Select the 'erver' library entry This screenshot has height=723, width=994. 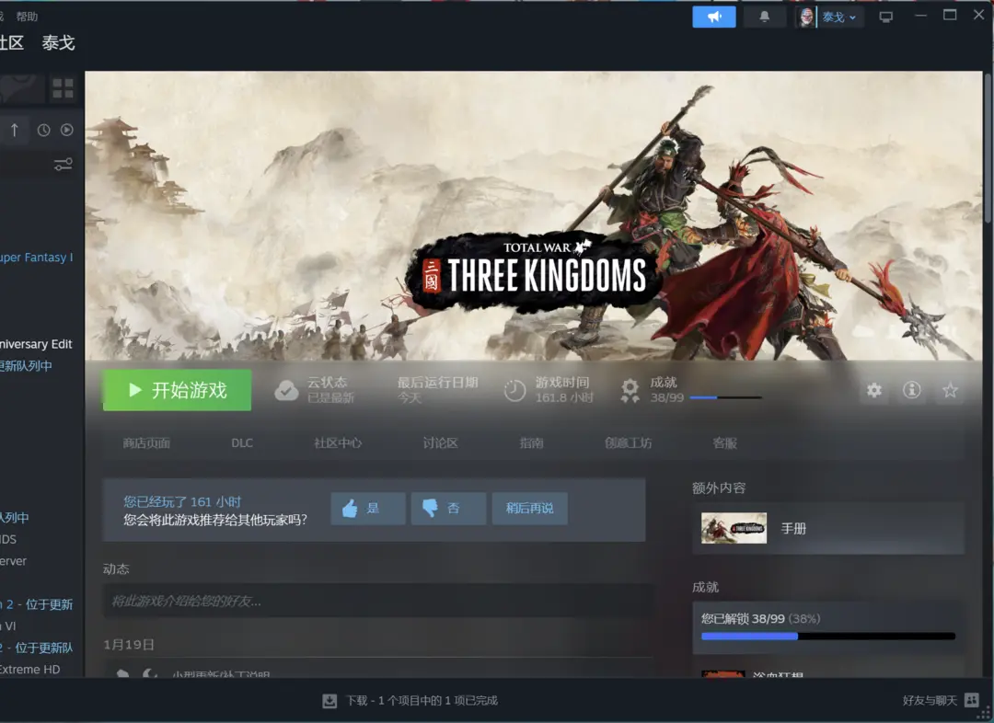pyautogui.click(x=13, y=561)
